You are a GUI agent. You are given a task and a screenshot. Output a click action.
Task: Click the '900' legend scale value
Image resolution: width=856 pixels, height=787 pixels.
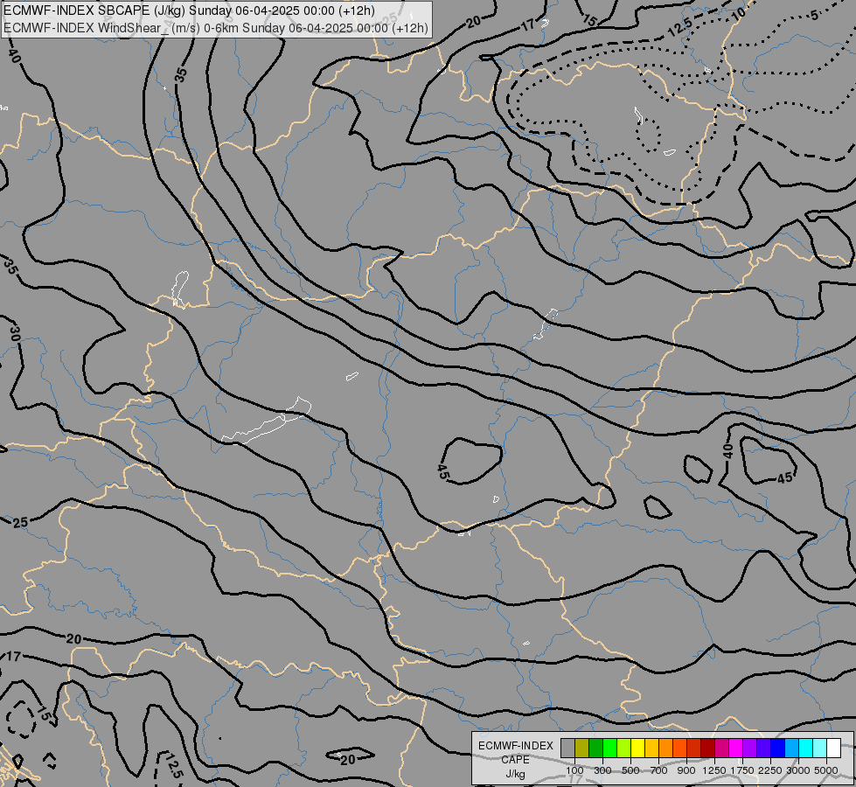[x=686, y=770]
